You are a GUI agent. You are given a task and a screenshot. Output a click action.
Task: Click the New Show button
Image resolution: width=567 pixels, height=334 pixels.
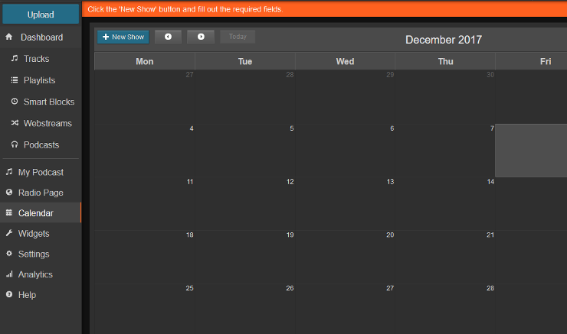pyautogui.click(x=123, y=37)
